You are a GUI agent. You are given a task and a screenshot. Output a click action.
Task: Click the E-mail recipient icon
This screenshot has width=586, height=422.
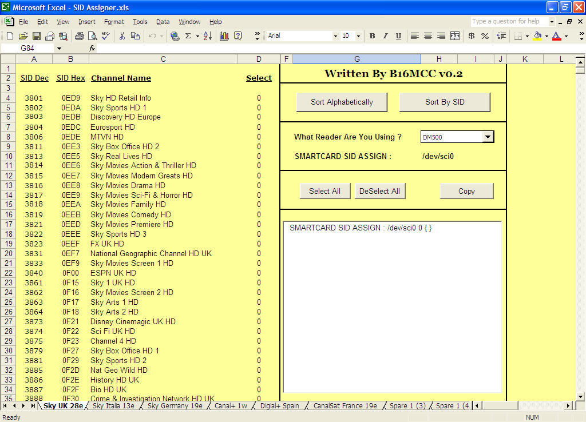click(50, 36)
